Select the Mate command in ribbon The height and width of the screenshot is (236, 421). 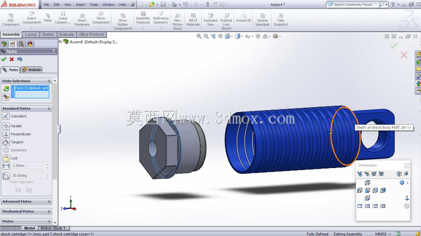coord(48,18)
